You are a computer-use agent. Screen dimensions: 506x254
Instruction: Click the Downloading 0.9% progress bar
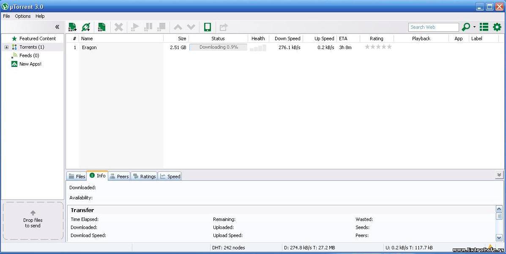tap(219, 47)
